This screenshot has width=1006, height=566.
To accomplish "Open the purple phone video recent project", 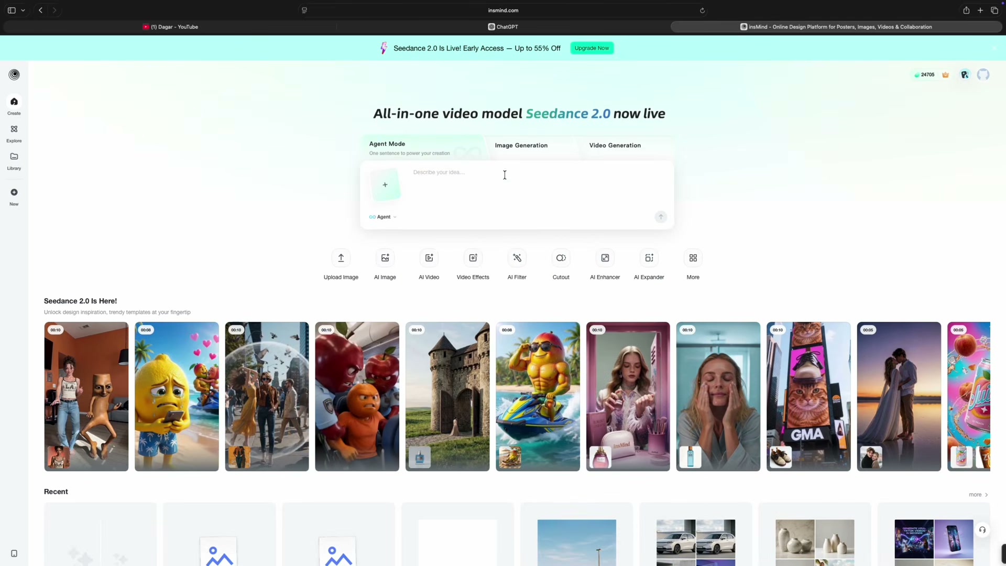I will [934, 535].
